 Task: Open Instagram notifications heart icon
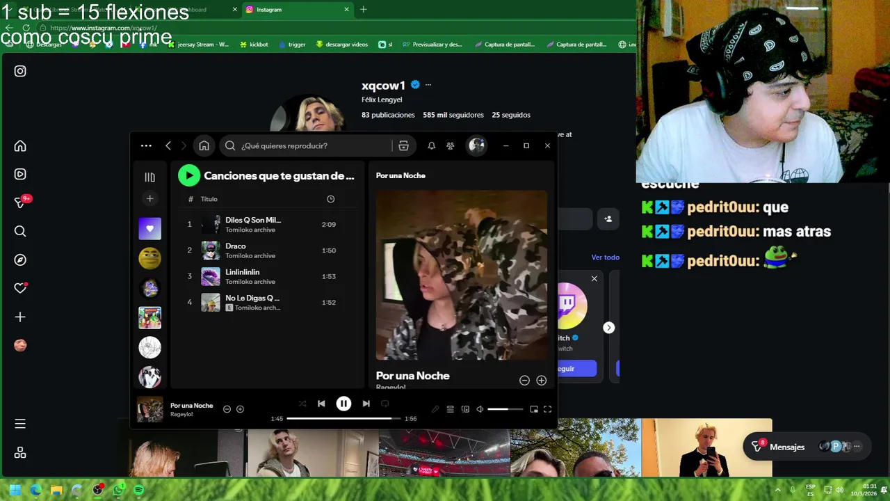click(x=20, y=288)
